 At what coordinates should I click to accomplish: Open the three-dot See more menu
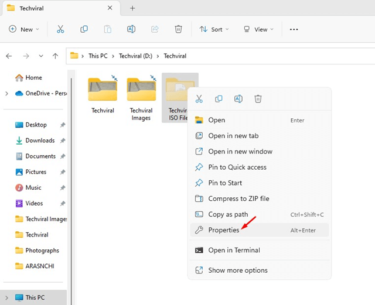pos(294,29)
